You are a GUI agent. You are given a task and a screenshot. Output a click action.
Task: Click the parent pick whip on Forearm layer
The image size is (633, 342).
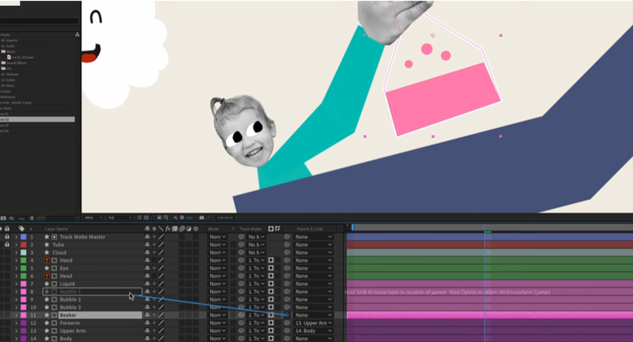pos(287,323)
